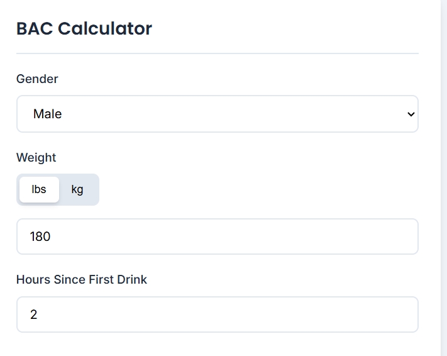Click the lbs/kg unit switcher background
Screen dimensions: 447x356
point(58,189)
